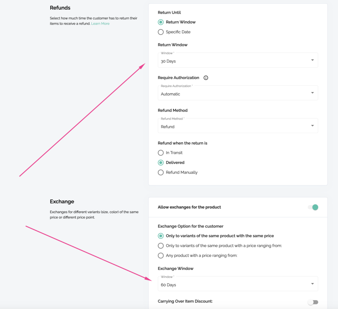This screenshot has height=309, width=338.
Task: Select same product variants with price range
Action: tap(161, 246)
